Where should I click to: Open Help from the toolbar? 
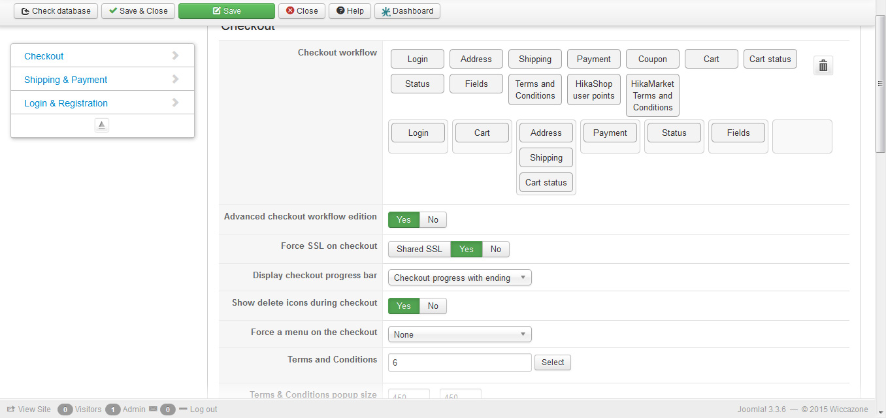[x=350, y=11]
